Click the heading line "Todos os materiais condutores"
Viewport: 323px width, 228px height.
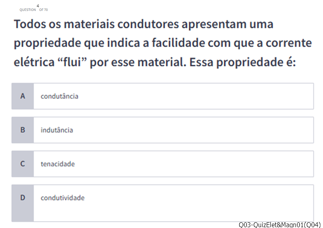[144, 24]
